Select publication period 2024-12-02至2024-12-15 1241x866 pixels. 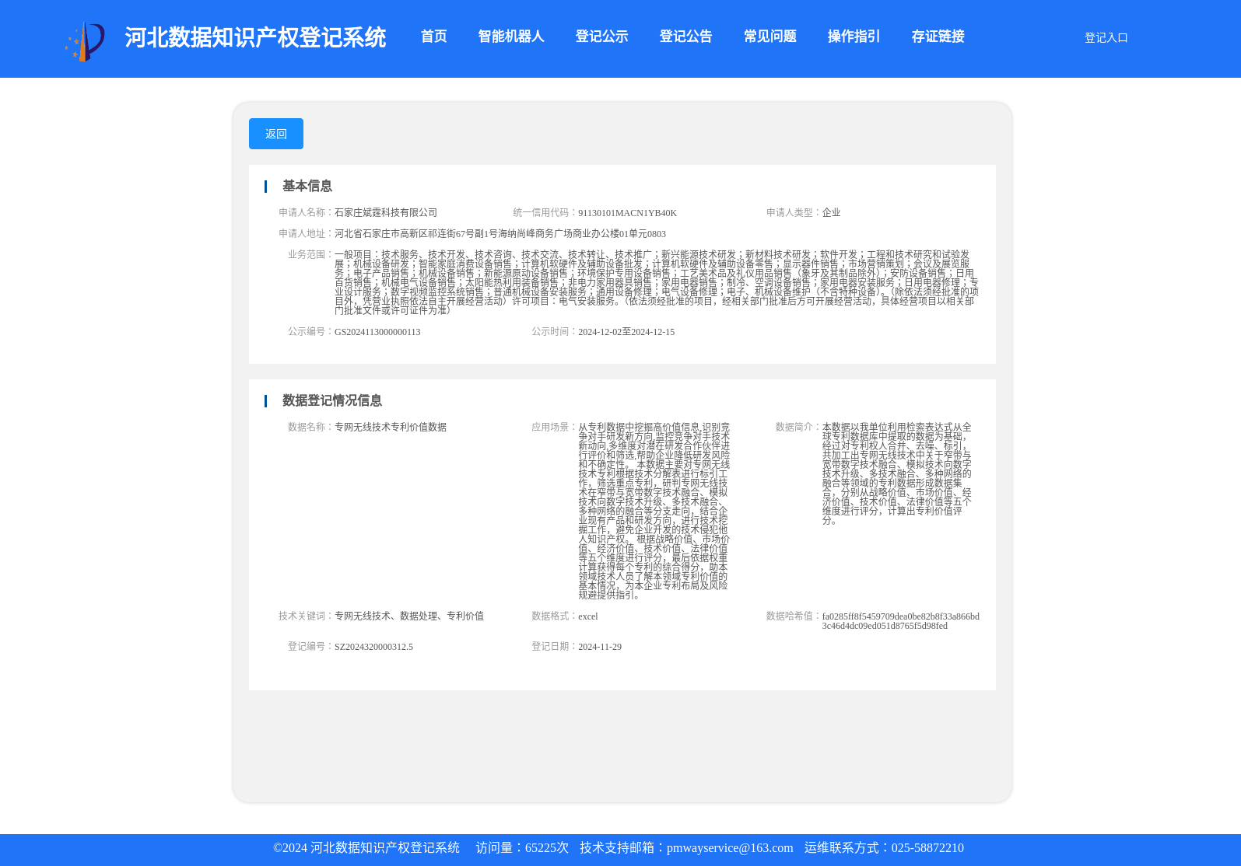pos(626,332)
